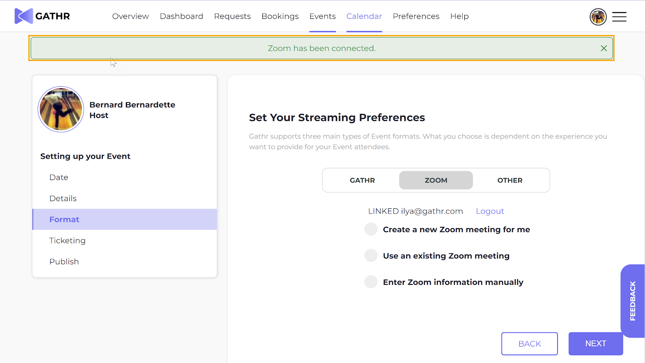Open the Bookings page

point(280,16)
